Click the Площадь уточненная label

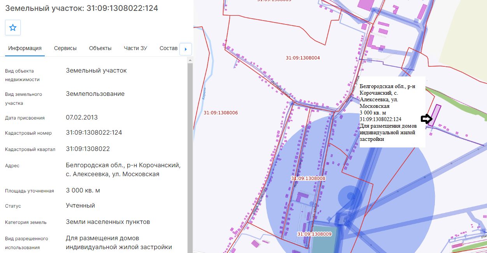pyautogui.click(x=30, y=191)
